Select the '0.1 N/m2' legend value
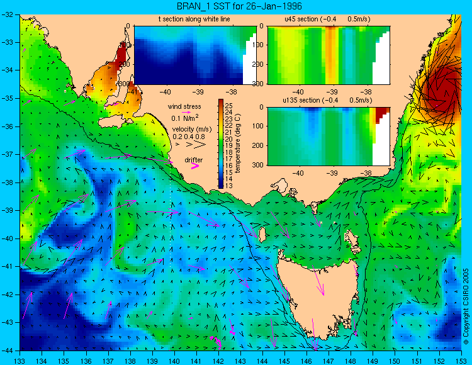Image resolution: width=472 pixels, height=365 pixels. click(x=185, y=118)
